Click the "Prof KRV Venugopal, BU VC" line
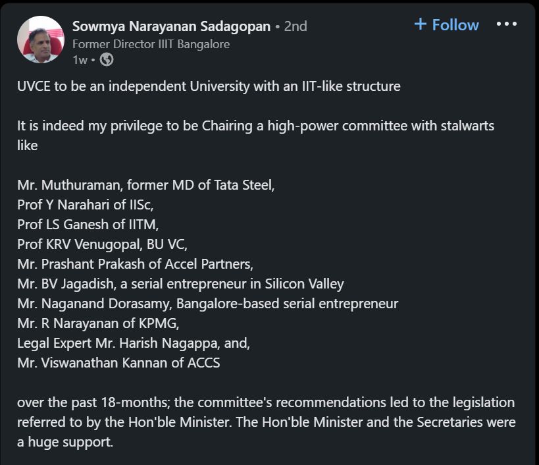The height and width of the screenshot is (465, 539). click(102, 244)
